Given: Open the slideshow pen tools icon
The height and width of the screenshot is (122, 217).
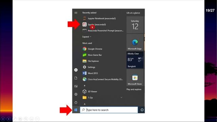Looking at the screenshot, I should coord(15,119).
